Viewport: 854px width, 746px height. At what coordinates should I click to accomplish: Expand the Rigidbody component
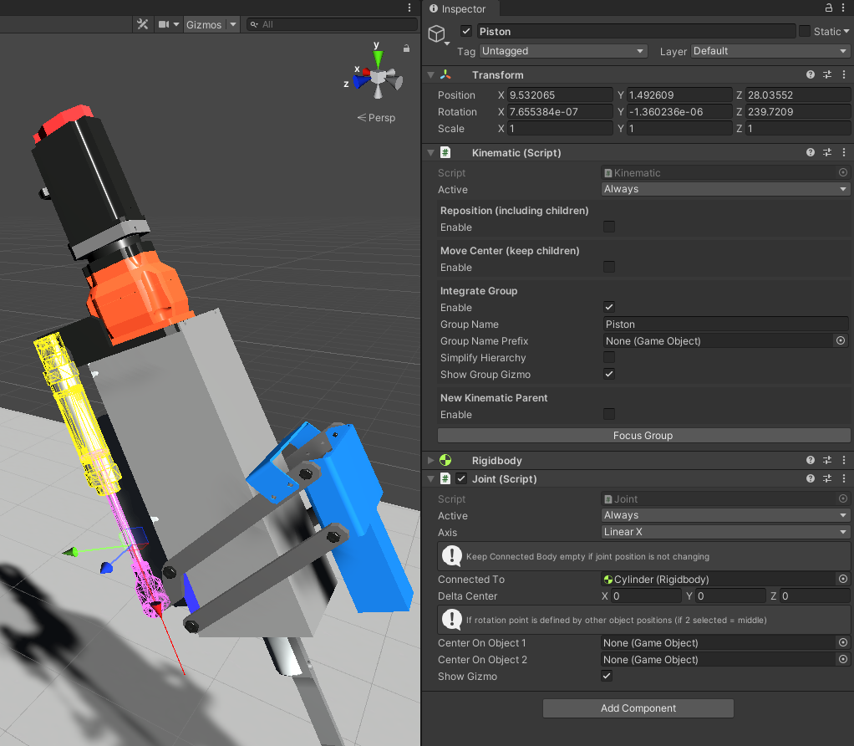click(431, 460)
